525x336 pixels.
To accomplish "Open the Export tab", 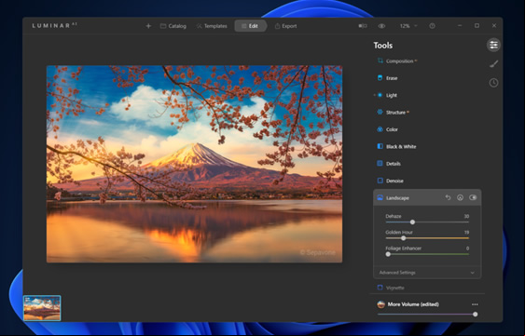I will point(285,26).
